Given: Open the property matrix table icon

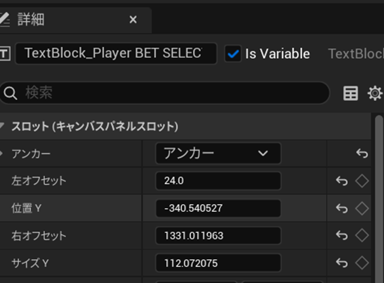Looking at the screenshot, I should pyautogui.click(x=351, y=93).
